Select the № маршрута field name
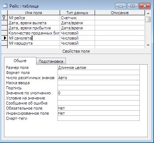The height and width of the screenshot is (143, 154). coord(33,43)
